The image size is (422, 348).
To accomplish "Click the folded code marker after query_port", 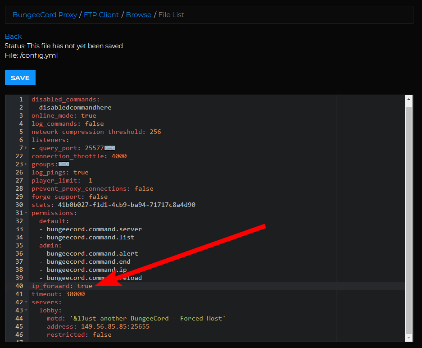I will tap(109, 148).
